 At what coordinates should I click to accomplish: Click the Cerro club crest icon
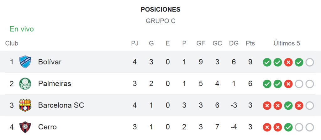click(25, 127)
